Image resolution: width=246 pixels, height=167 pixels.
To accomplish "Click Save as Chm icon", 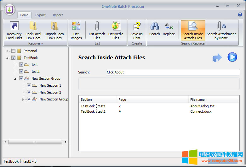I will coord(136,30).
